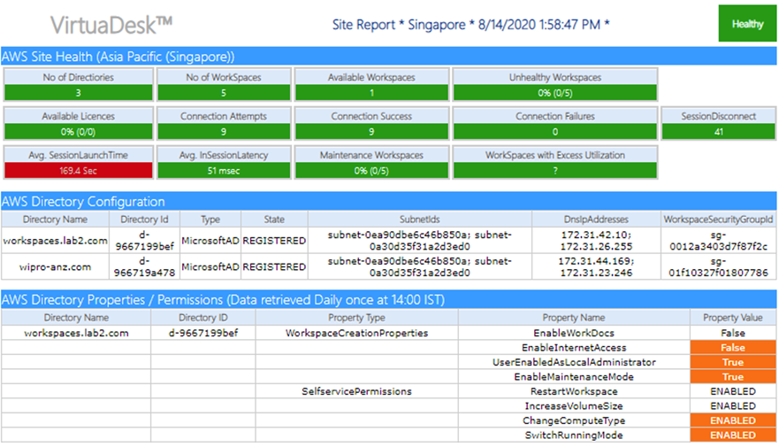The image size is (779, 447).
Task: Click security group sg-0012a3403d7f87f2c
Action: click(x=718, y=240)
